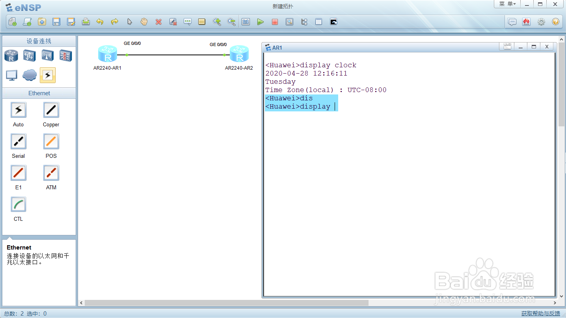Click the 'display clock' command line
The height and width of the screenshot is (318, 566).
311,65
